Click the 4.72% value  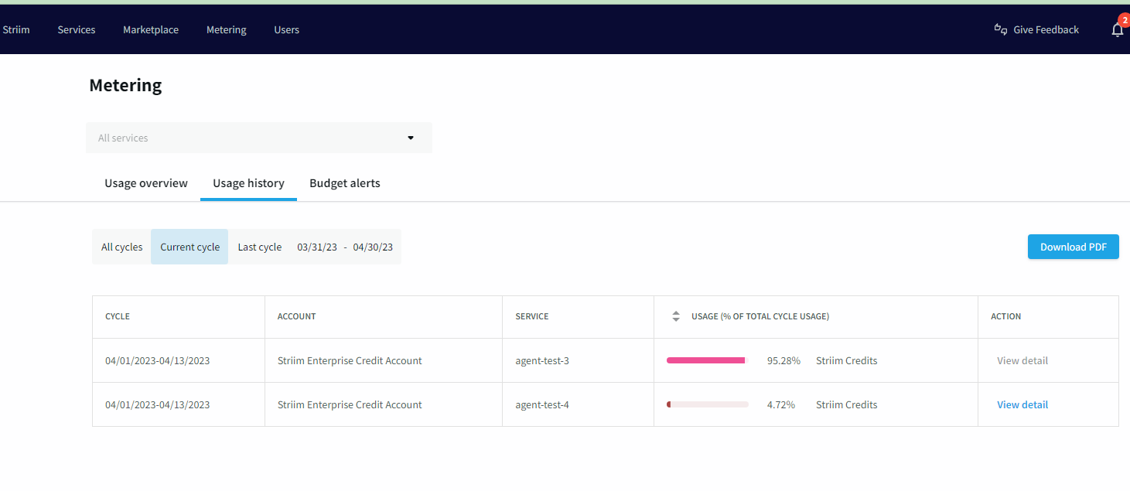pos(781,404)
